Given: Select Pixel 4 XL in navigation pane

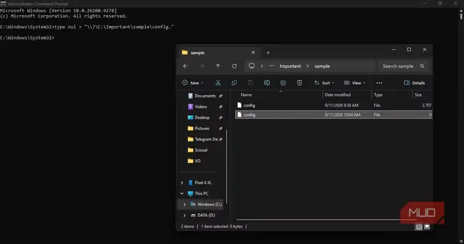Looking at the screenshot, I should (203, 183).
